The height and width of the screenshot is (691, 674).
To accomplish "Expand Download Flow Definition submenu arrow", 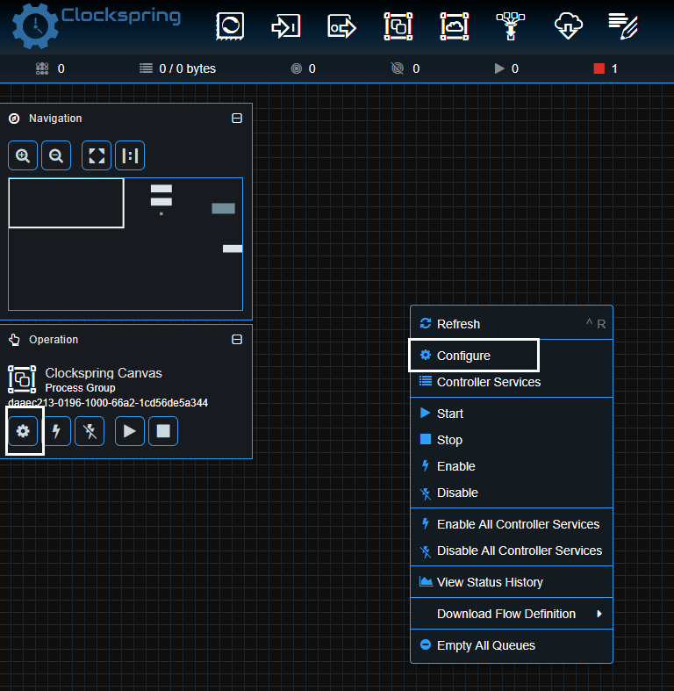I will [599, 614].
